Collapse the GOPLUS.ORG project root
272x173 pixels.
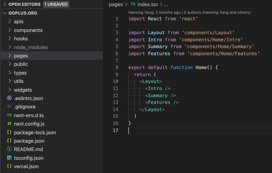click(x=5, y=13)
